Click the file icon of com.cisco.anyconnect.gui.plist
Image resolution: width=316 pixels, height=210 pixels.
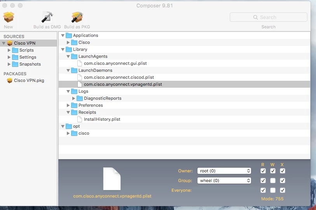tap(80, 63)
